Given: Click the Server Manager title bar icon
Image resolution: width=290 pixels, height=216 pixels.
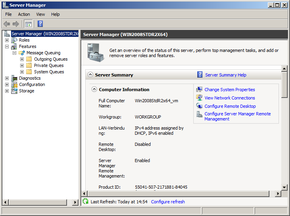Looking at the screenshot, I should pyautogui.click(x=6, y=5).
